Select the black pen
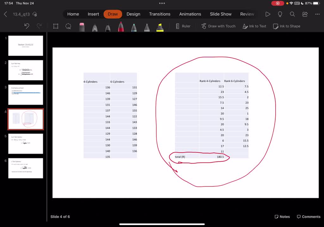The width and height of the screenshot is (324, 227). click(x=108, y=28)
